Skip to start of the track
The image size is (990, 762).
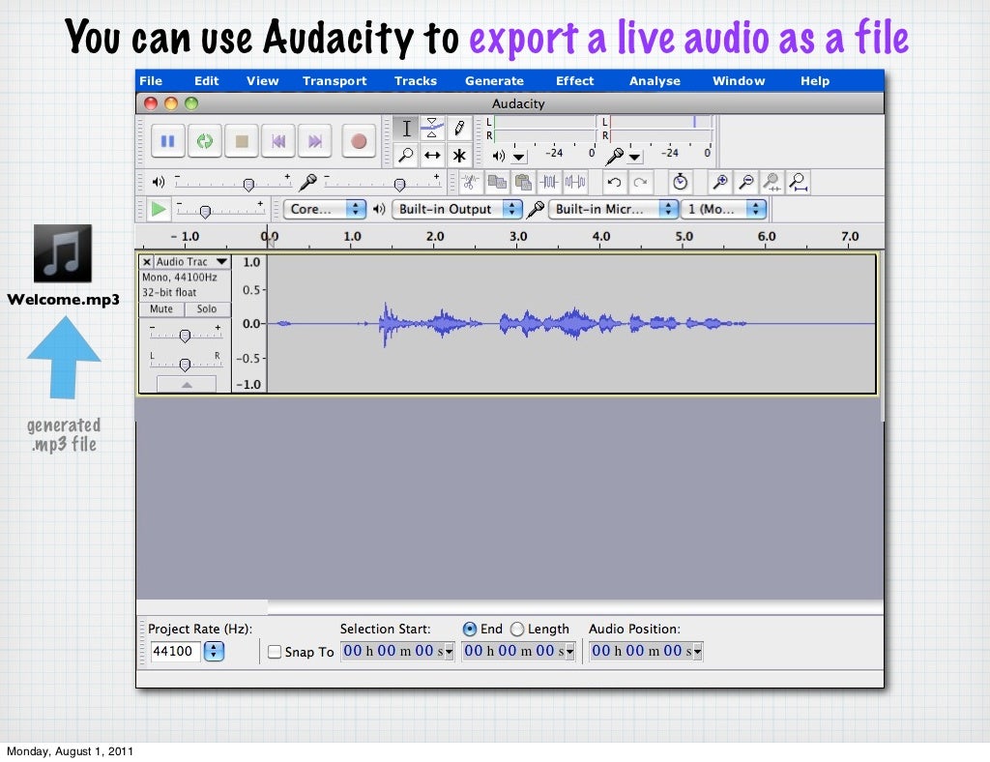[x=277, y=141]
